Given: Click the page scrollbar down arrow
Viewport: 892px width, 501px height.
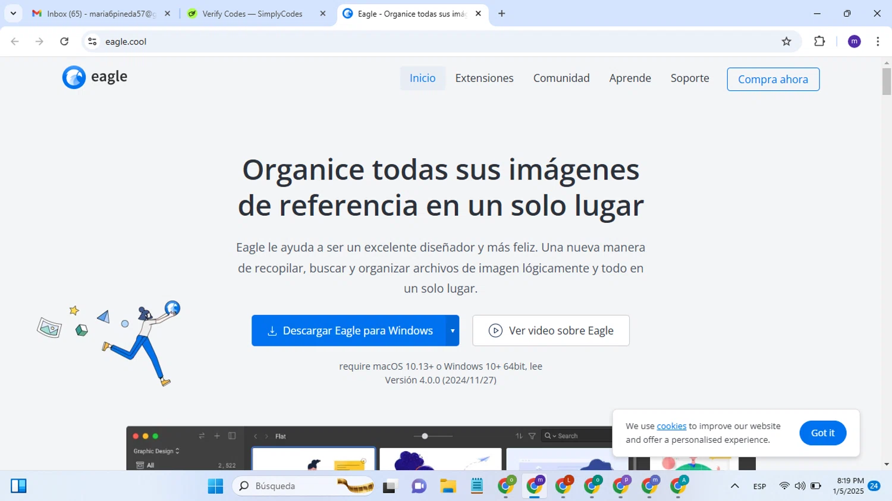Looking at the screenshot, I should point(887,465).
